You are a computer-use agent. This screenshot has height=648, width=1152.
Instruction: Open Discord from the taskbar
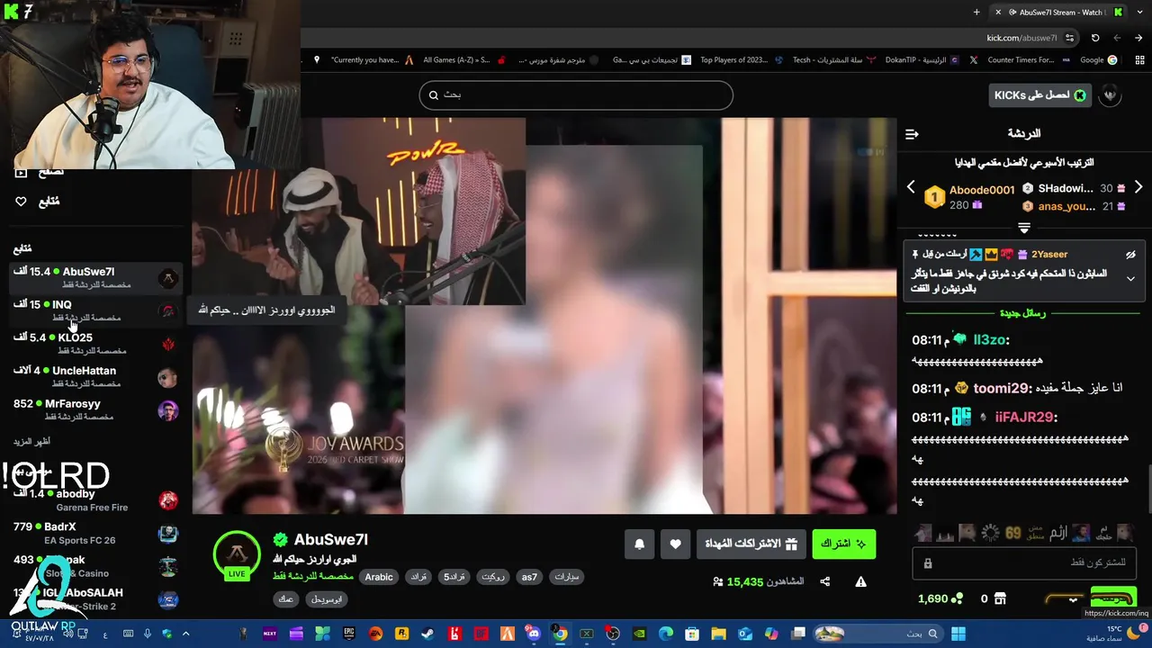tap(534, 634)
